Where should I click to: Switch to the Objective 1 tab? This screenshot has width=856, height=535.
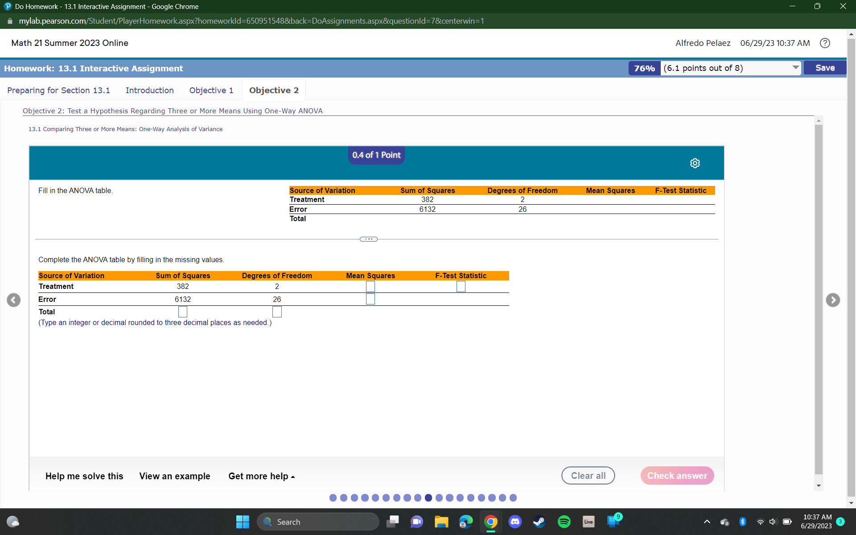click(211, 90)
